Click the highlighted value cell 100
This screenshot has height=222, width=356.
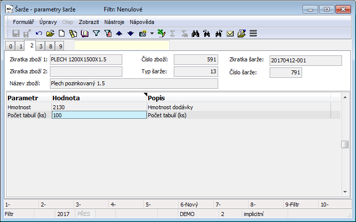pyautogui.click(x=99, y=115)
